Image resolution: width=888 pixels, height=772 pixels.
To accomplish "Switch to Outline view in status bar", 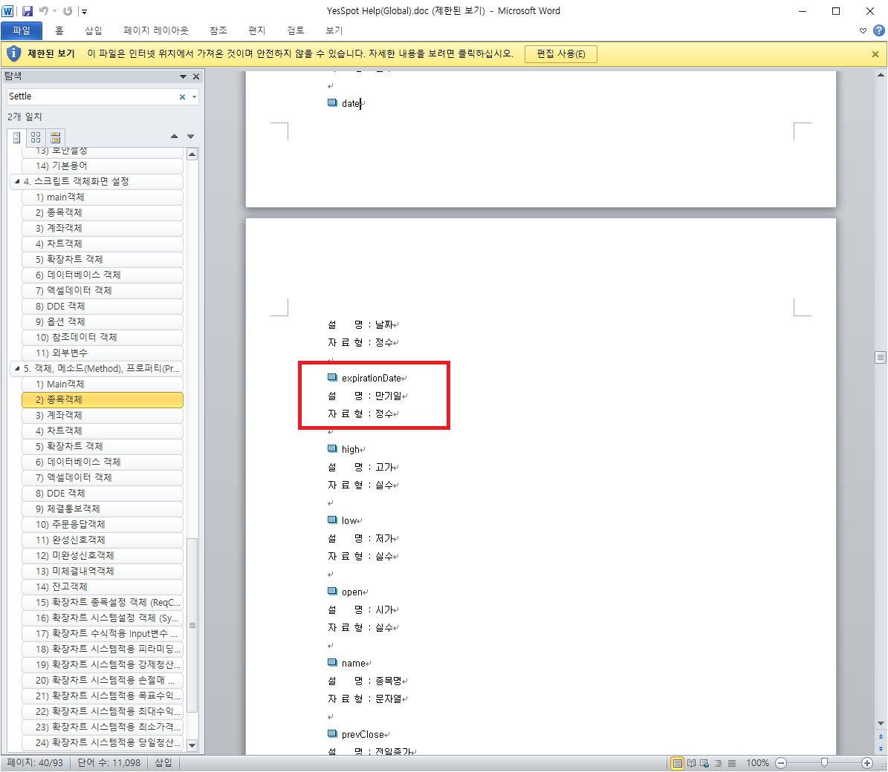I will [x=718, y=763].
